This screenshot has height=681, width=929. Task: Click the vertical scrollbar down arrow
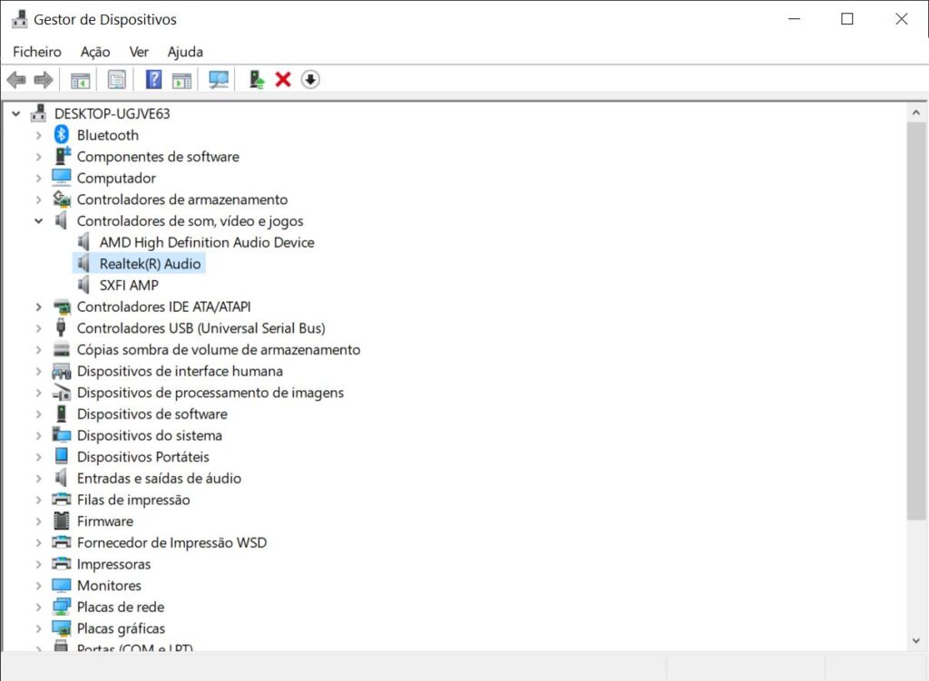[916, 640]
